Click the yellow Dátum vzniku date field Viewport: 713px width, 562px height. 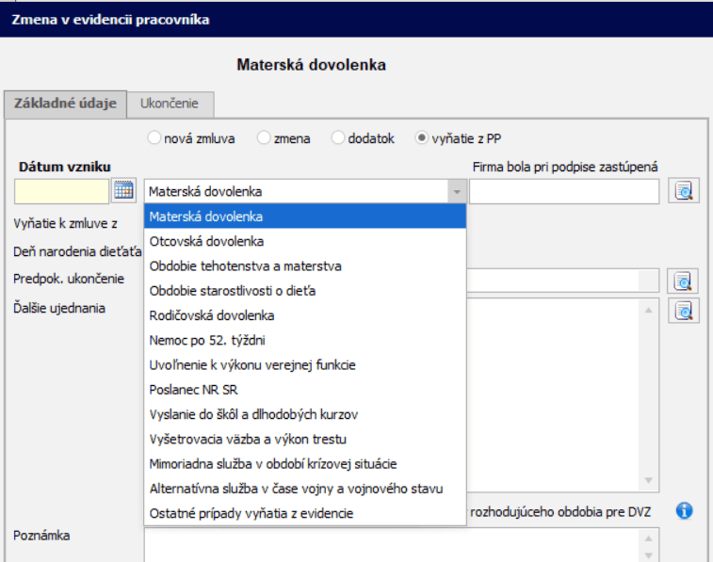point(61,191)
